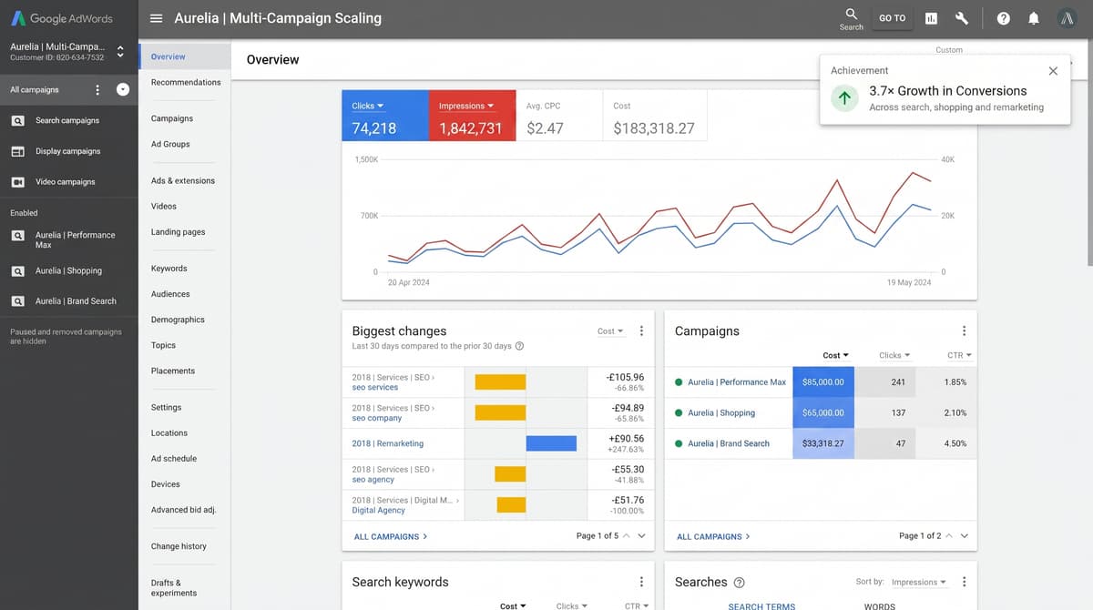Screen dimensions: 1093x610
Task: Click the help icon next to comparison period
Action: (519, 346)
